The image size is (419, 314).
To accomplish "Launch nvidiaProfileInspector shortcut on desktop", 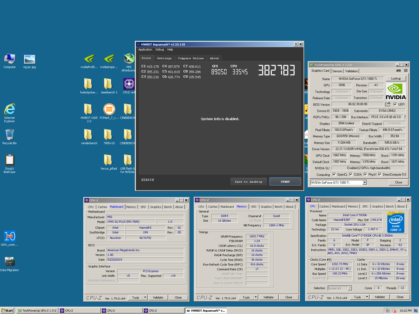I will point(89,61).
